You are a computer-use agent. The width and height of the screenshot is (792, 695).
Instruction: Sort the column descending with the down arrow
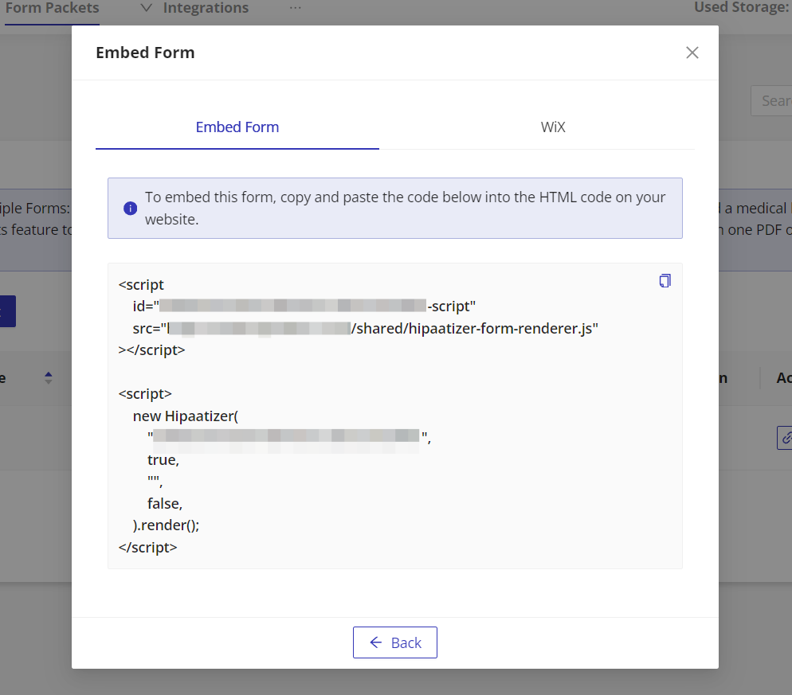(x=48, y=381)
